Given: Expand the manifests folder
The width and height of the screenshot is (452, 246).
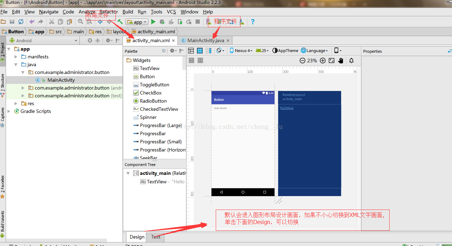Looking at the screenshot, I should coord(16,57).
